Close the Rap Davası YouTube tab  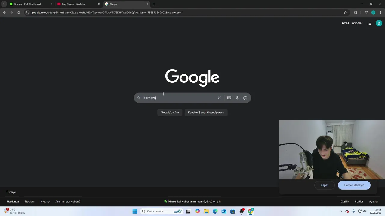99,4
